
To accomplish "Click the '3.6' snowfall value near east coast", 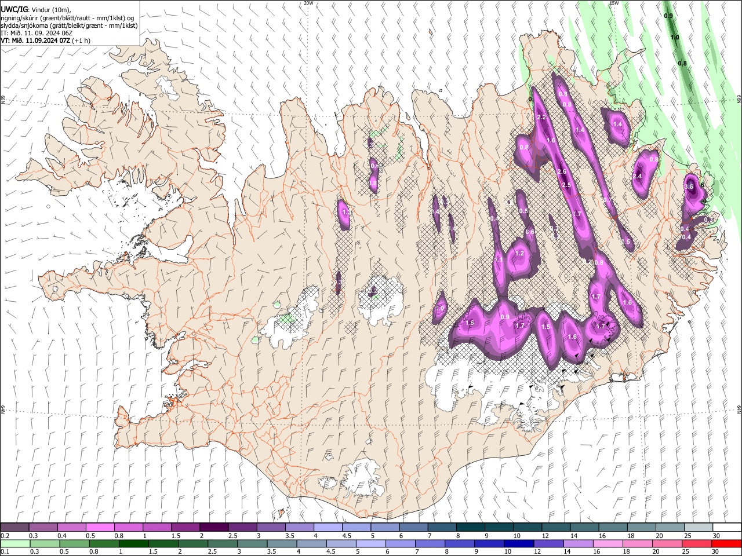I will point(689,186).
